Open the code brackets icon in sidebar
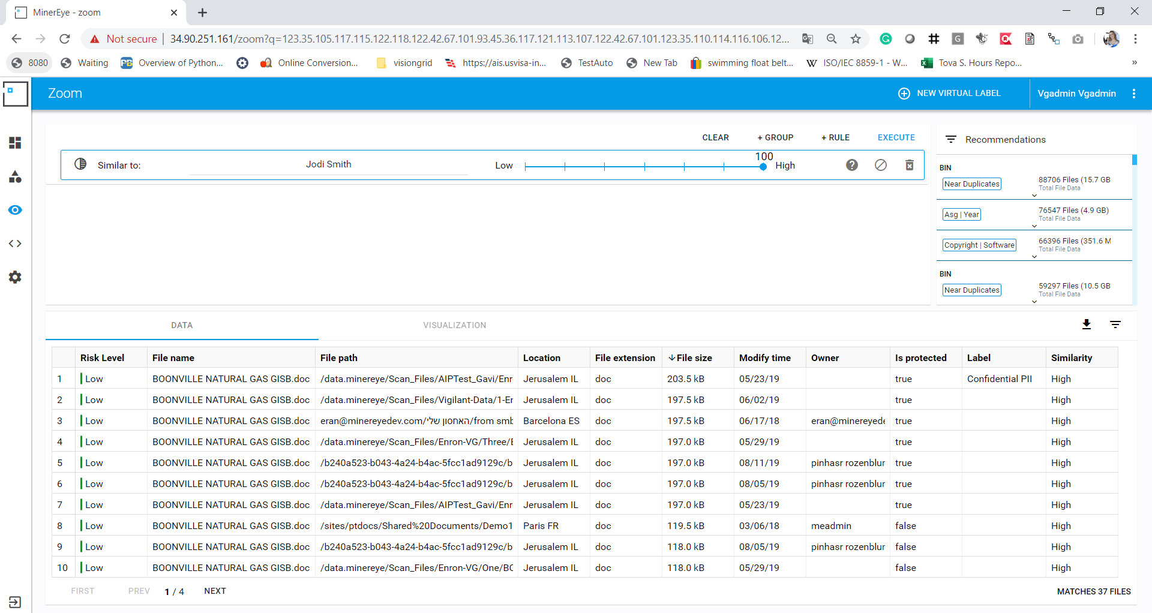The image size is (1152, 613). (15, 244)
